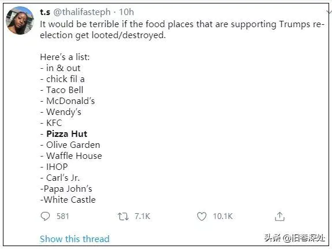Image resolution: width=332 pixels, height=249 pixels.
Task: Click the "Here's a list:" line
Action: click(x=65, y=57)
